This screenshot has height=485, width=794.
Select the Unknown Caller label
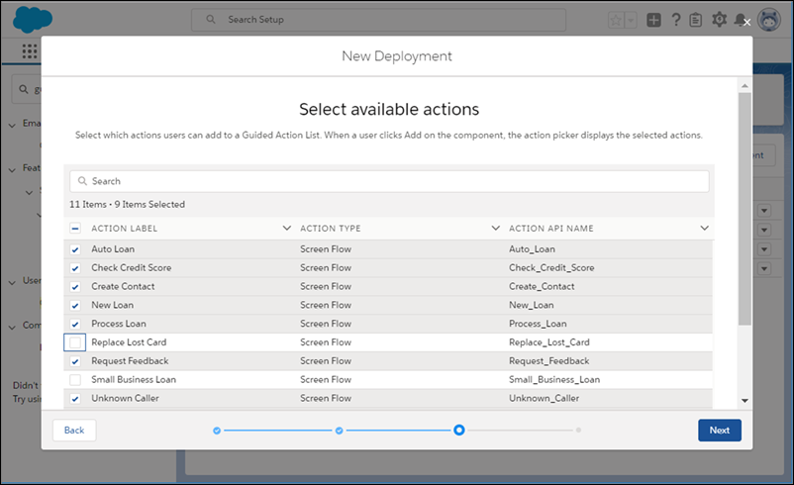(125, 399)
